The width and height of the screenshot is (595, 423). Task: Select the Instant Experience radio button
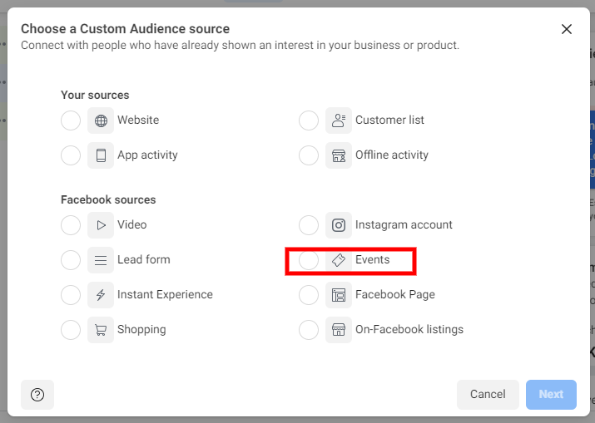(x=71, y=295)
